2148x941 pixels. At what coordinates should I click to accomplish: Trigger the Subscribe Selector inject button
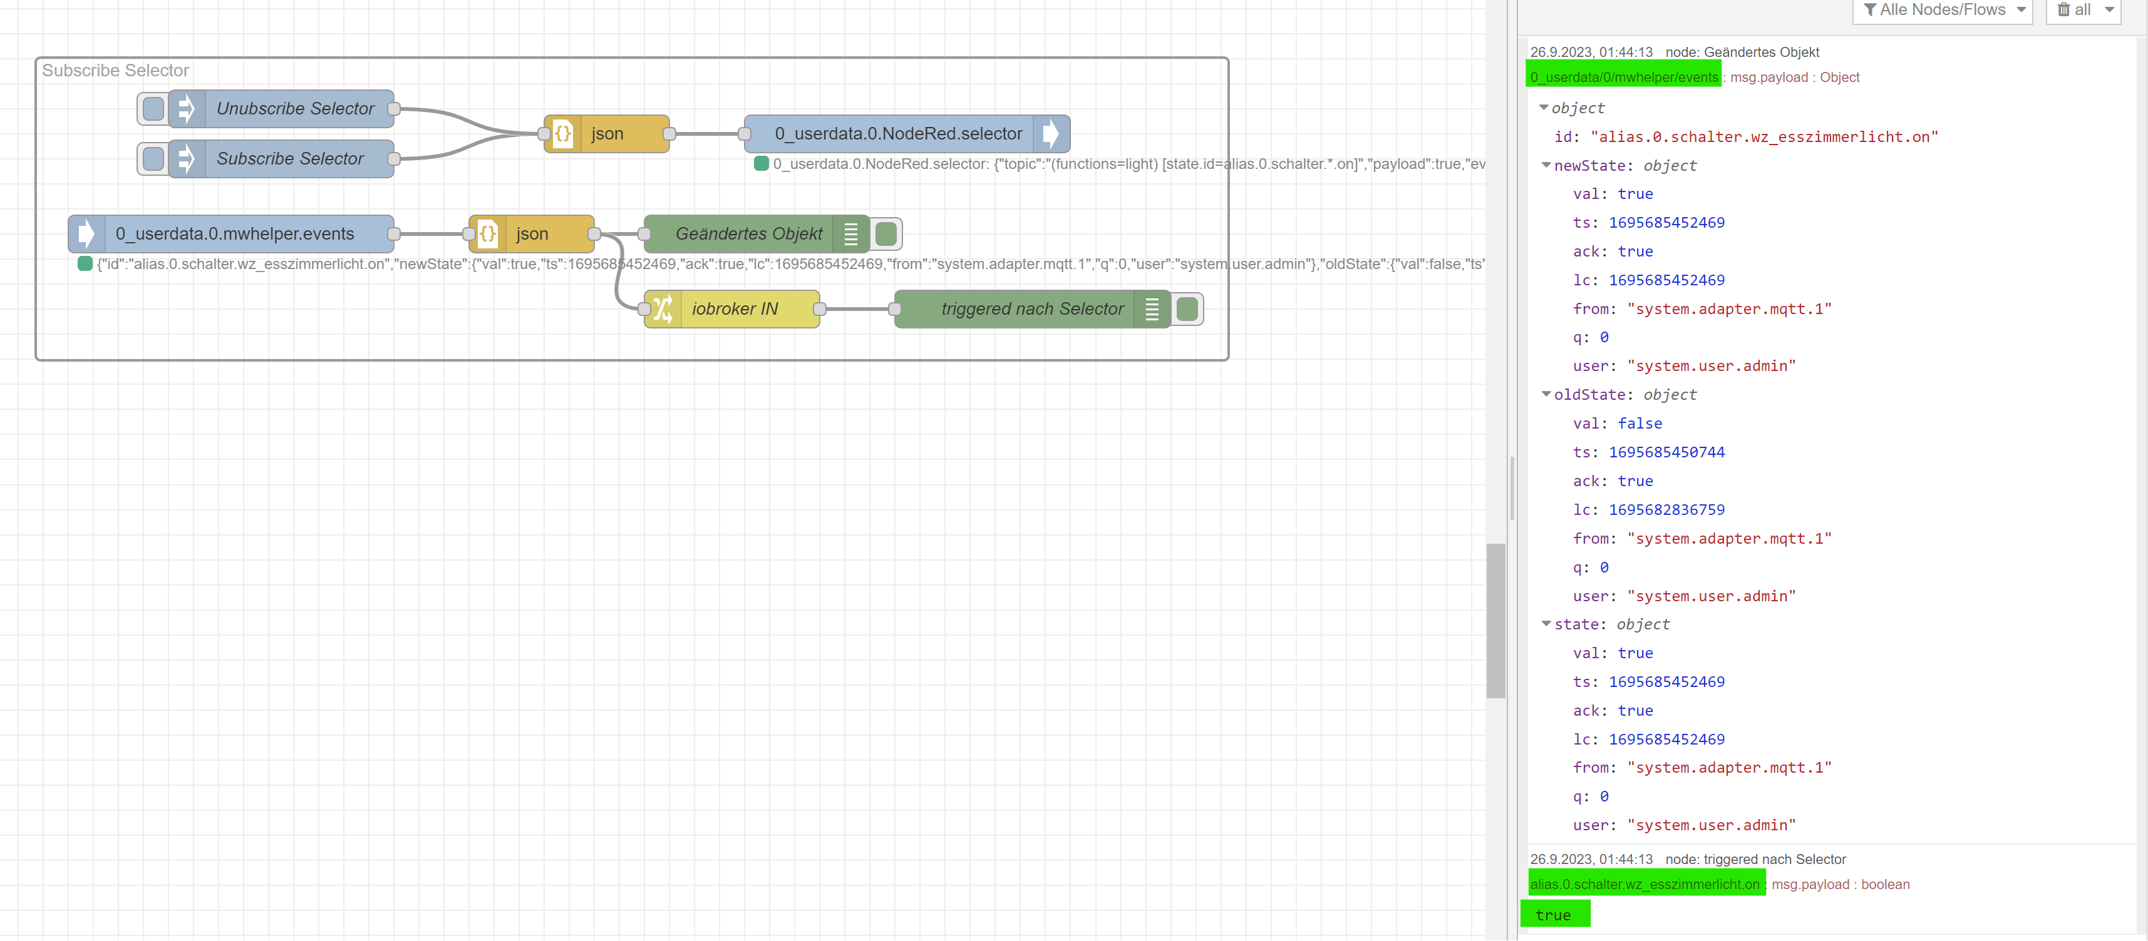tap(153, 159)
